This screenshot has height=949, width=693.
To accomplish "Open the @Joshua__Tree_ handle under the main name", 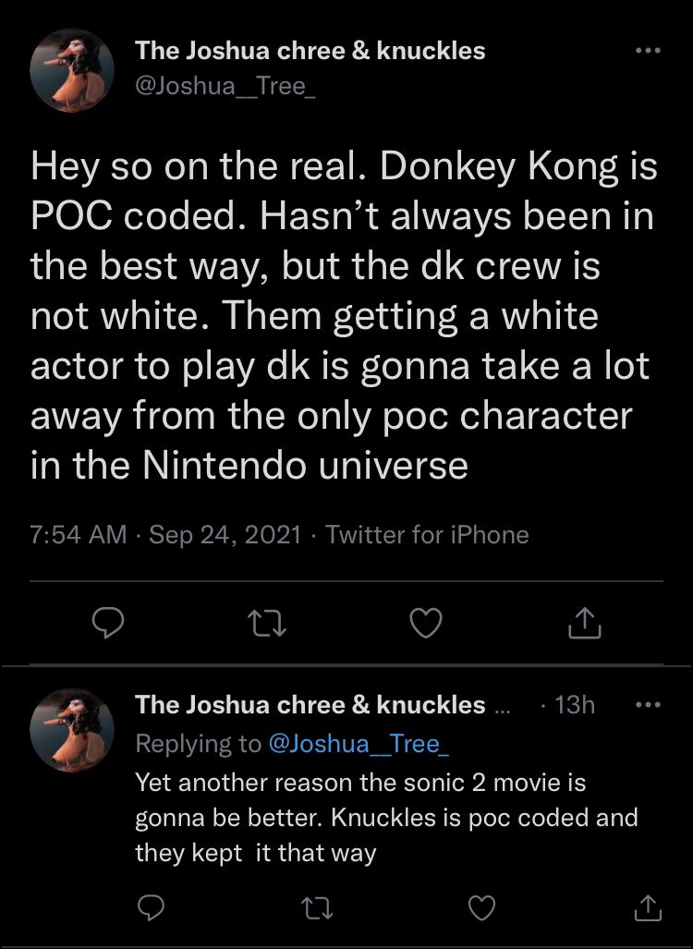I will tap(225, 87).
